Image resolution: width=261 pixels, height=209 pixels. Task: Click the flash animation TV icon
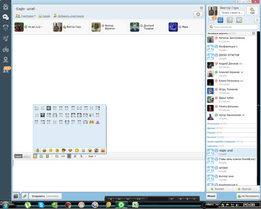tap(41, 156)
